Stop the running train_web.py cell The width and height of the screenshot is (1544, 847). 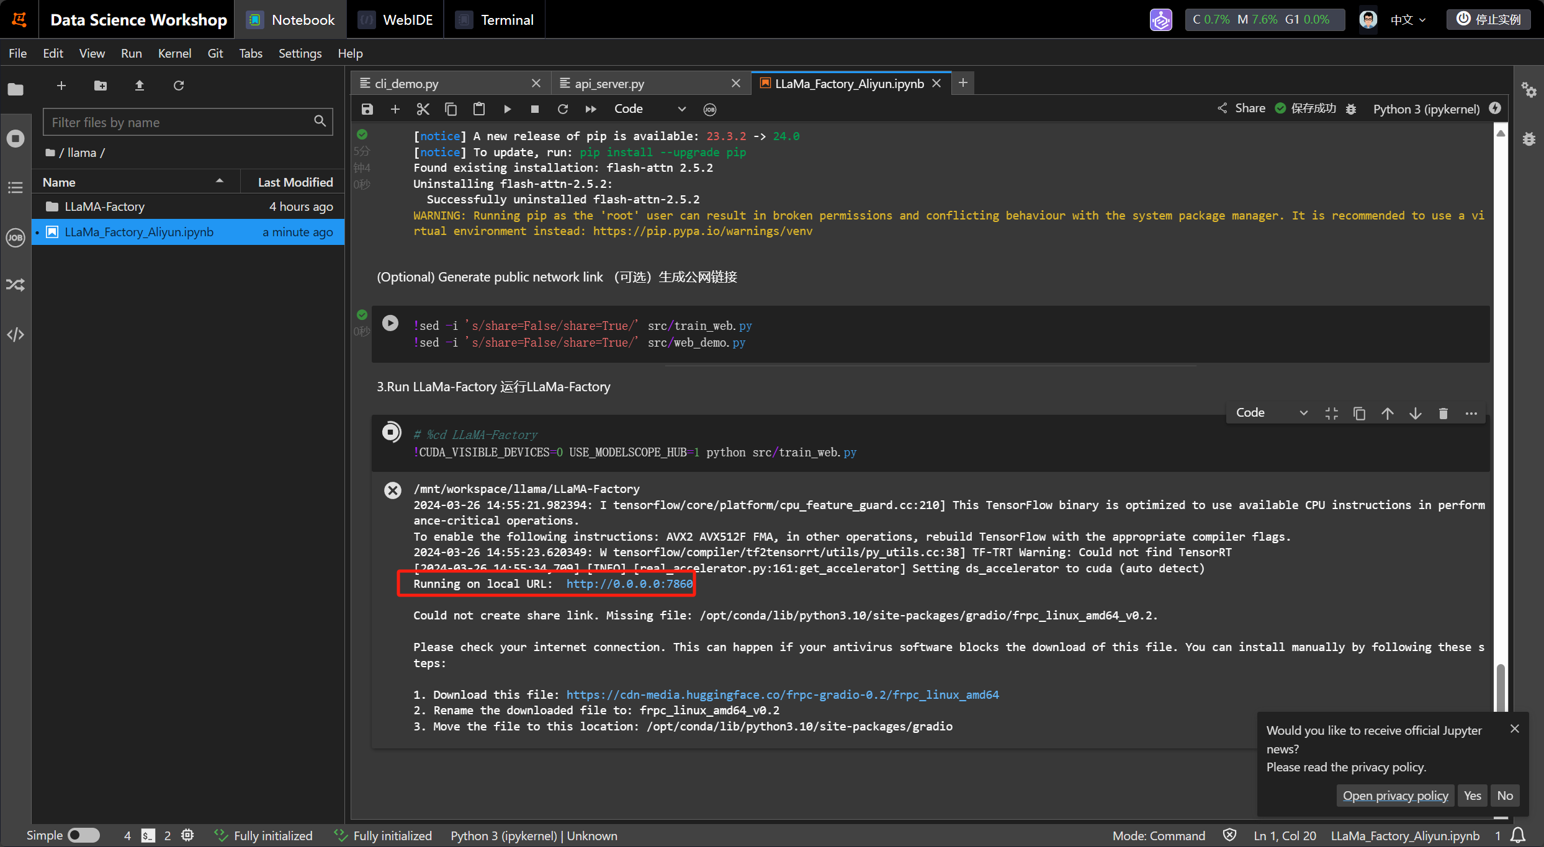392,432
